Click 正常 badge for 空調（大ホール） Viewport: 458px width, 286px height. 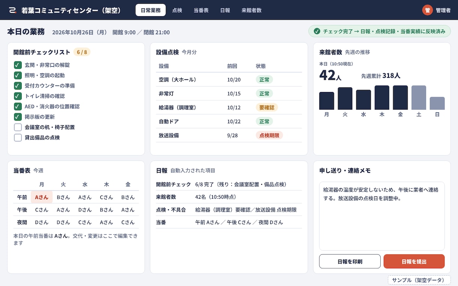click(x=264, y=79)
